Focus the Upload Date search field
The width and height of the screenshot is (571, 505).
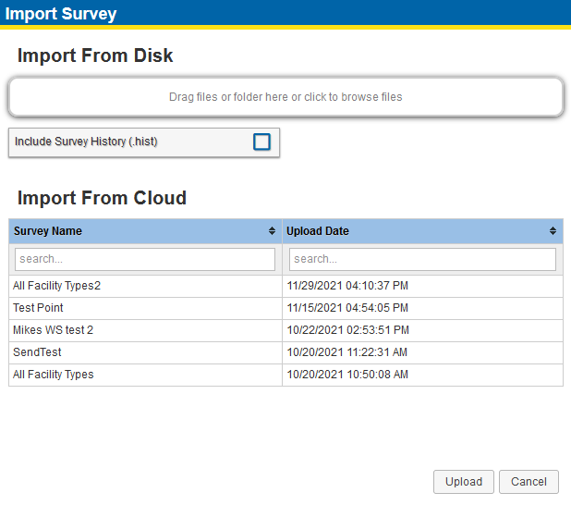pos(422,259)
